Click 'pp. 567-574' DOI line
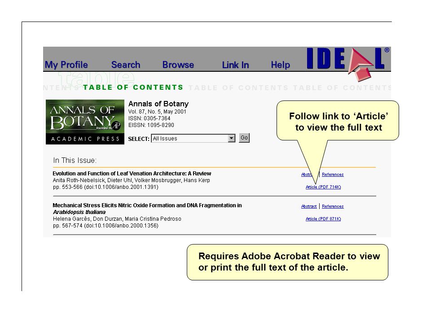 (x=106, y=226)
